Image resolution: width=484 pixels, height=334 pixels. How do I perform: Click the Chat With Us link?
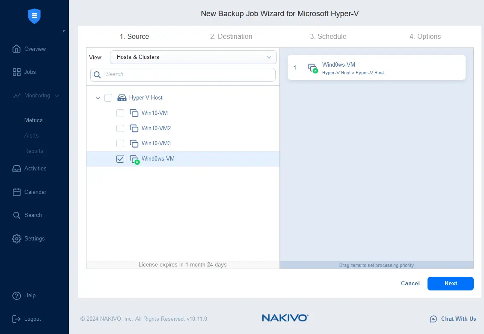(x=458, y=319)
